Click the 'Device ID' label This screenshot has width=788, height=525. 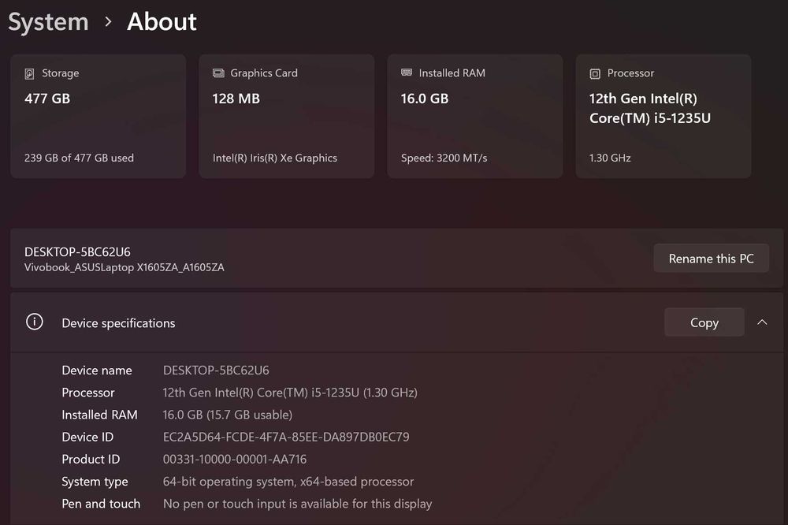pos(87,437)
